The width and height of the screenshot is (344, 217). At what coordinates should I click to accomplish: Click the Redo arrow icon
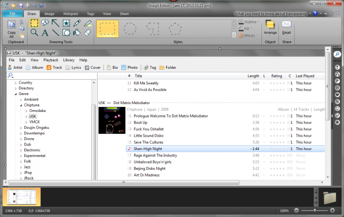click(41, 5)
